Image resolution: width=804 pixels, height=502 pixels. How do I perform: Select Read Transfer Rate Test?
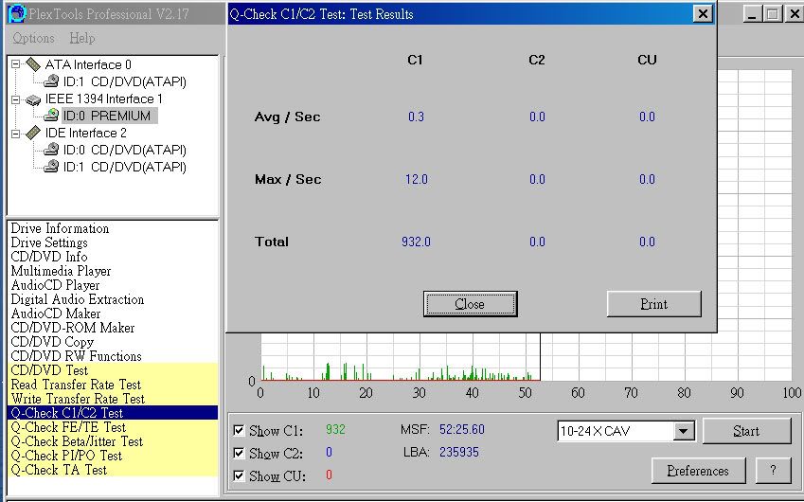[113, 385]
